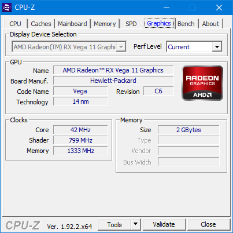The image size is (233, 233).
Task: Click the Board Manuf. label
Action: (29, 81)
